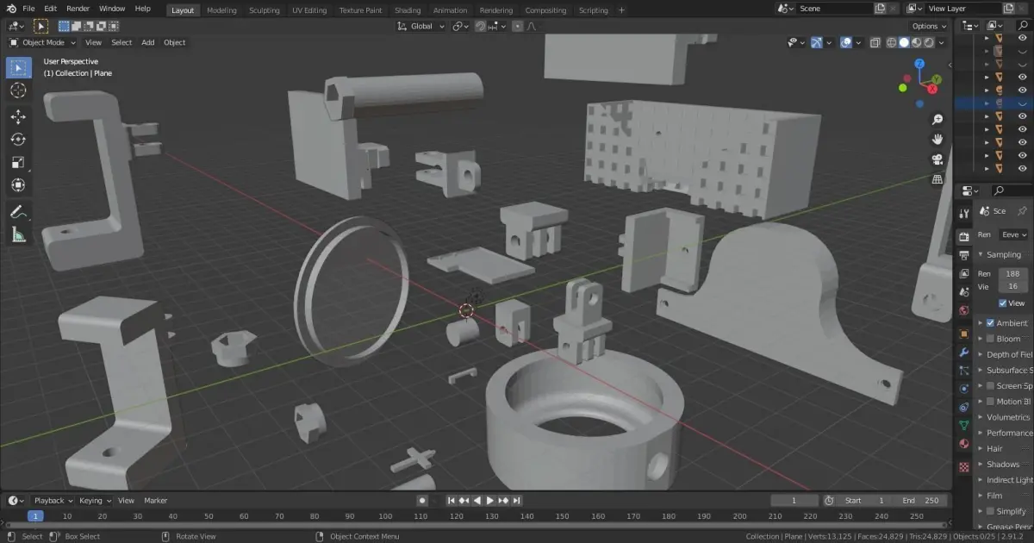Toggle snapping magnet button
This screenshot has height=543, width=1034.
click(x=480, y=26)
